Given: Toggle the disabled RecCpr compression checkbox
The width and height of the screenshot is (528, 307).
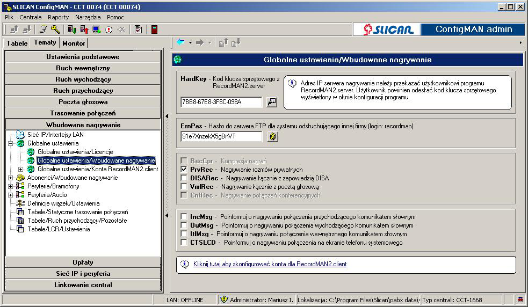Looking at the screenshot, I should pos(184,160).
